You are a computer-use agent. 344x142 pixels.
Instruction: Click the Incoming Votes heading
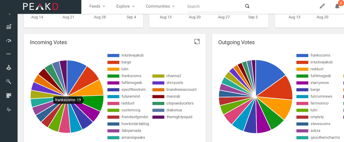coord(48,42)
